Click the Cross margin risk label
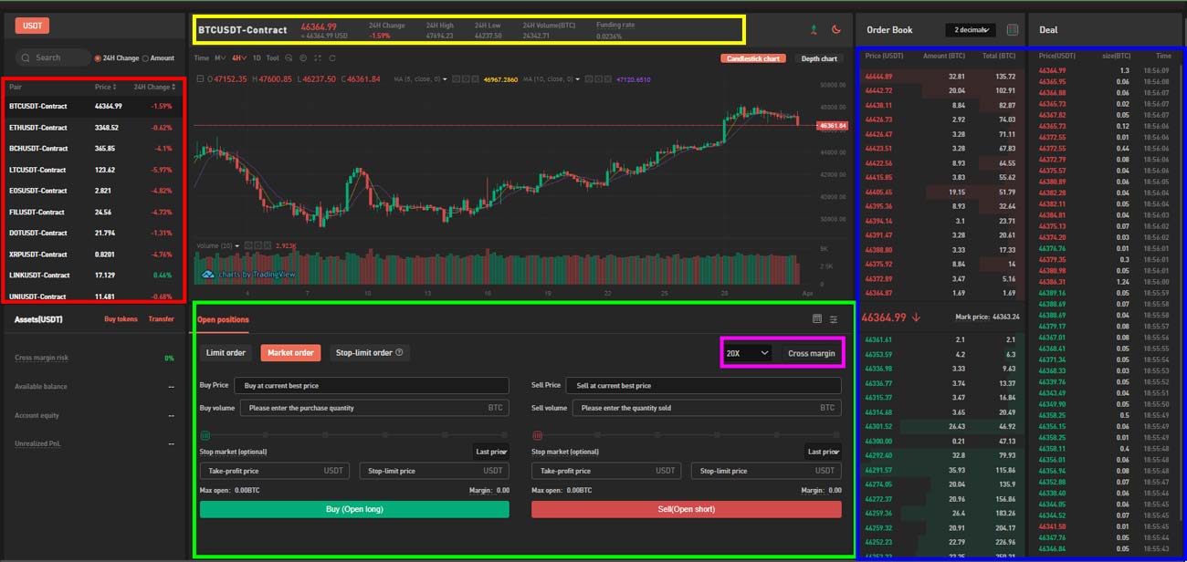The width and height of the screenshot is (1187, 562). pos(41,358)
